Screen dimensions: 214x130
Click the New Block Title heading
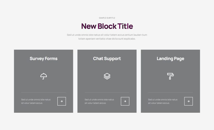[107, 26]
